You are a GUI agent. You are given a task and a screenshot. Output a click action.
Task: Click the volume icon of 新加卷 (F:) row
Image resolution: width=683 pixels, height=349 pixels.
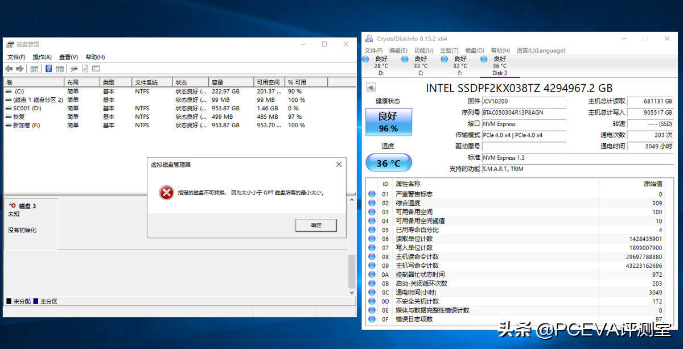(9, 125)
